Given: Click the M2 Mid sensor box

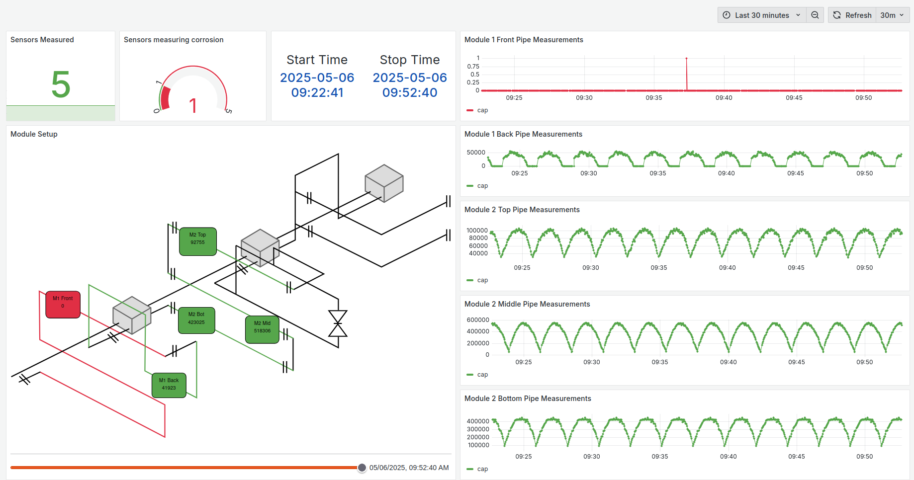Looking at the screenshot, I should click(262, 329).
